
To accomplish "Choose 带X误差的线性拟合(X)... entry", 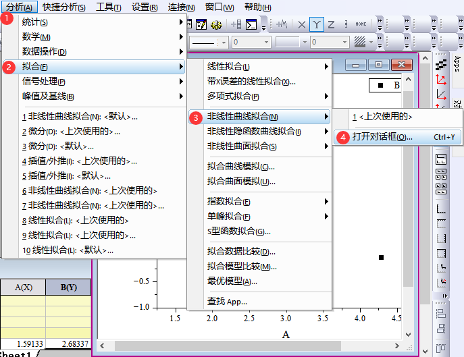I will (259, 82).
